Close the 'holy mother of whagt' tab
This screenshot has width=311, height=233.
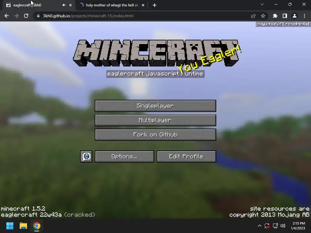tap(143, 5)
